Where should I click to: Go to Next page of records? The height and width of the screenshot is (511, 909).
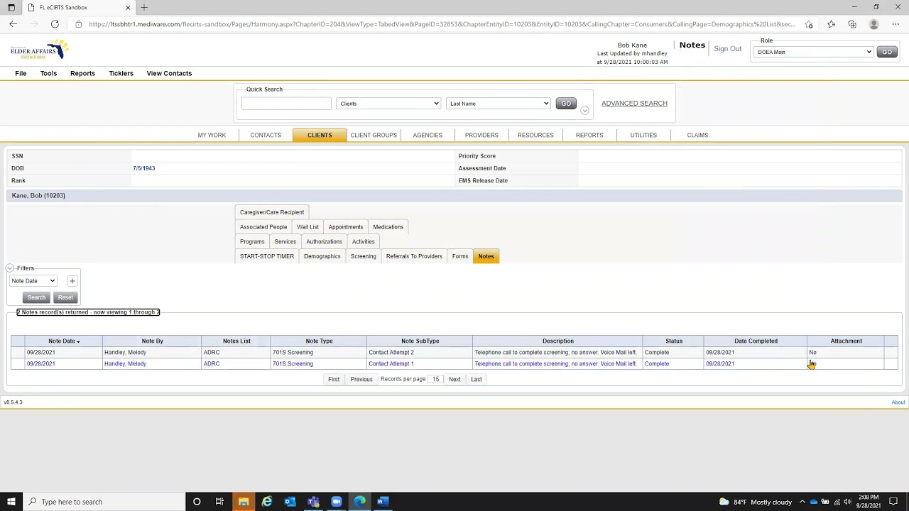click(x=454, y=380)
